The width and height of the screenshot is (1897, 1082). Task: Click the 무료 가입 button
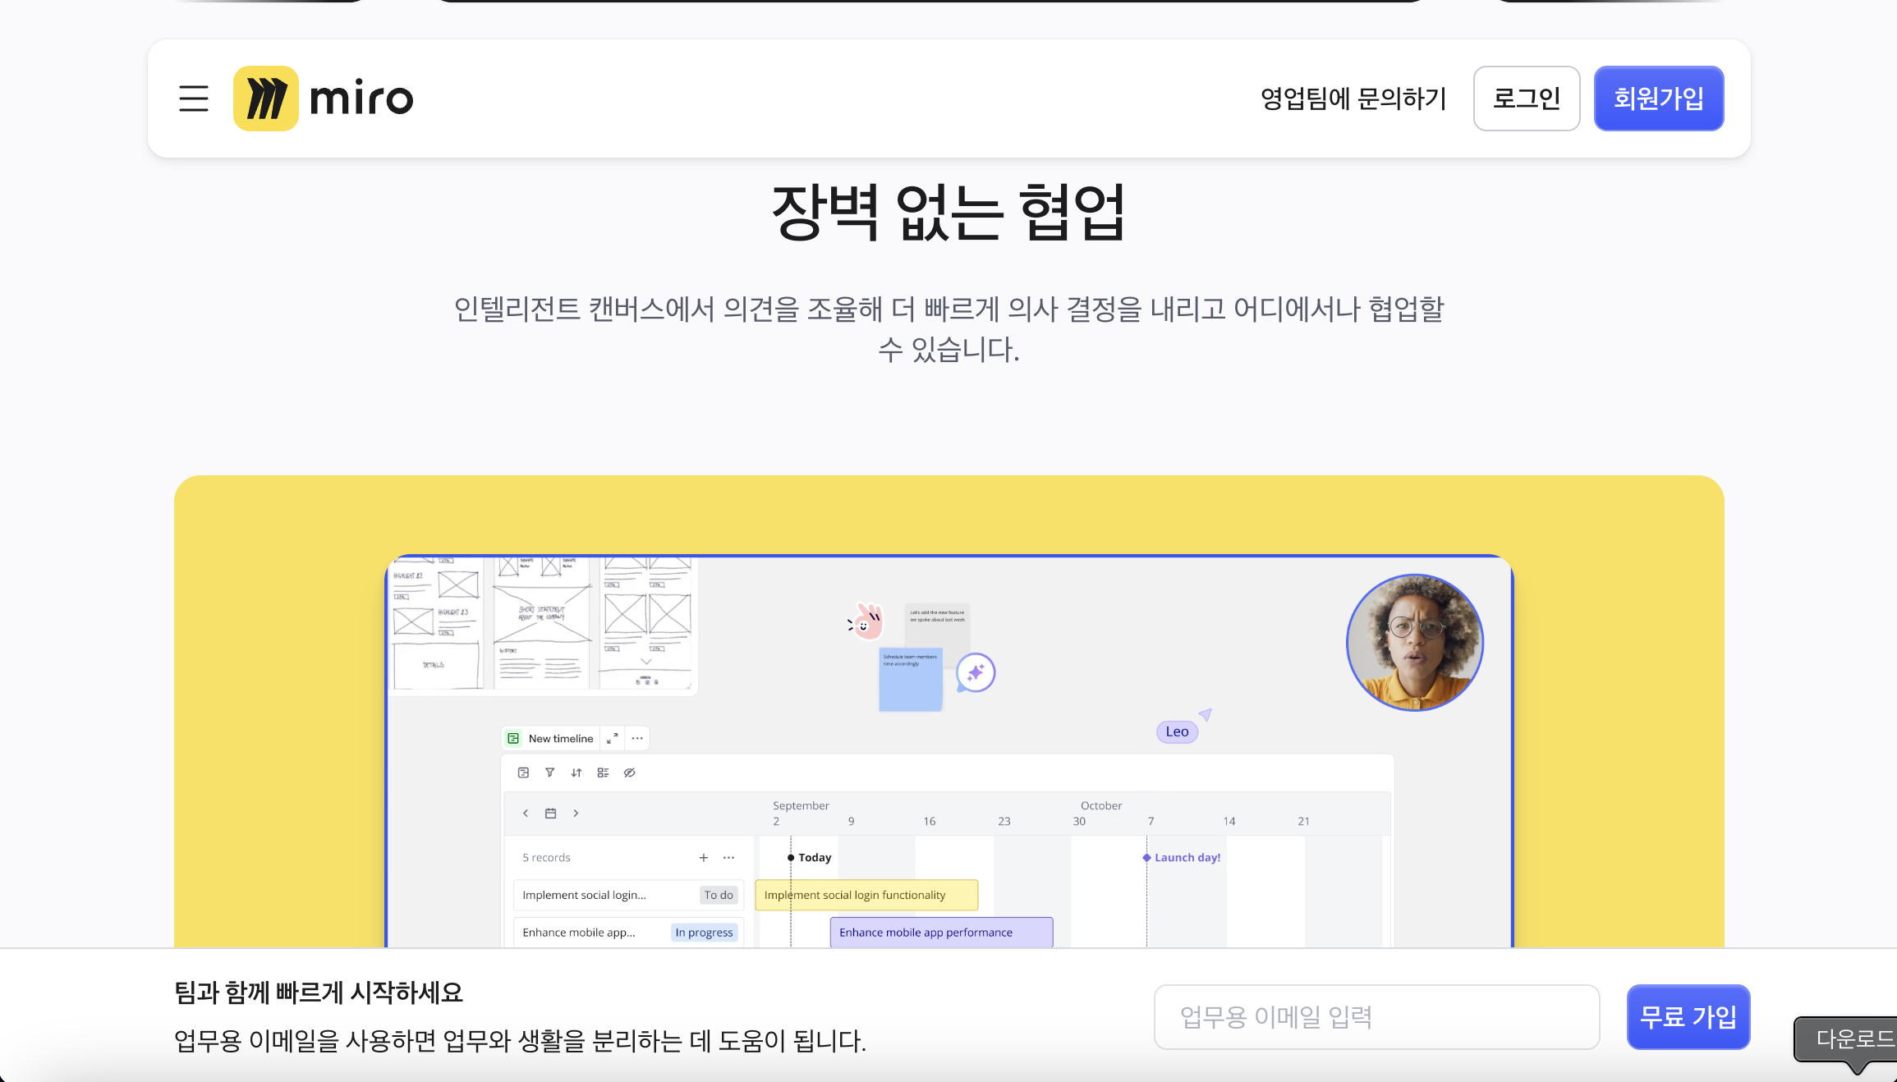point(1688,1017)
